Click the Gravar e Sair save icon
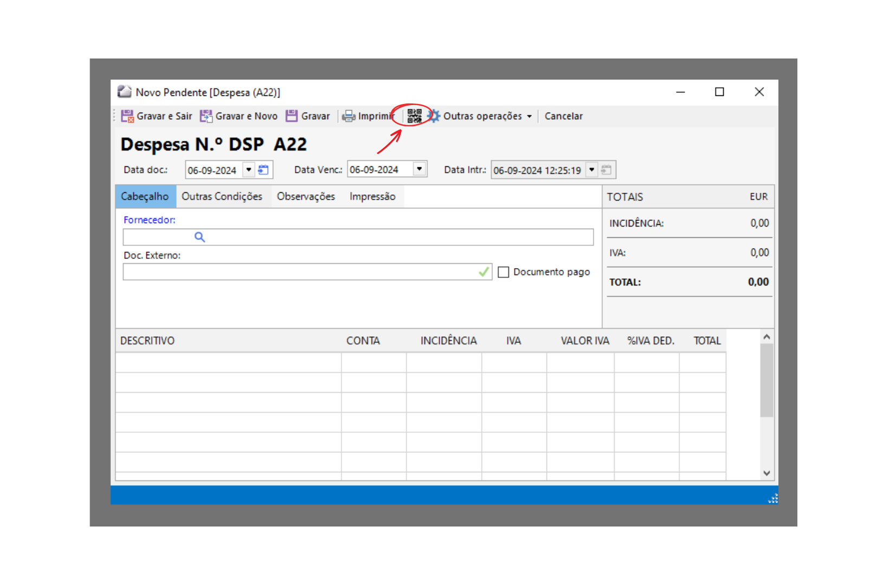The image size is (889, 585). [x=127, y=116]
